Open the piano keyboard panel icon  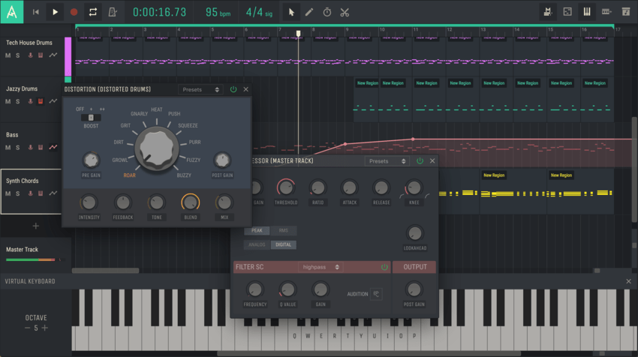[x=587, y=12]
